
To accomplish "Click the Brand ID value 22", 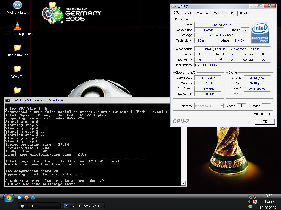I will (245, 30).
